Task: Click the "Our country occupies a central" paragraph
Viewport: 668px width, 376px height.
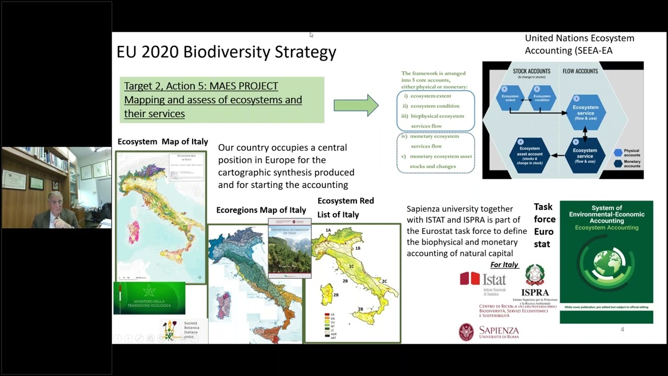Action: click(x=286, y=166)
